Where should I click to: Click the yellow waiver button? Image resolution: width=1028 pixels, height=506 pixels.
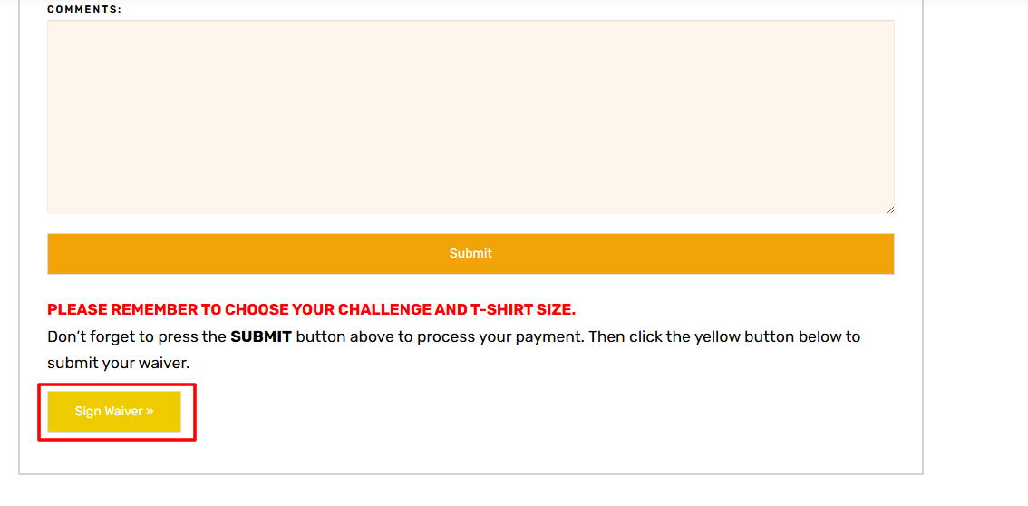tap(114, 412)
